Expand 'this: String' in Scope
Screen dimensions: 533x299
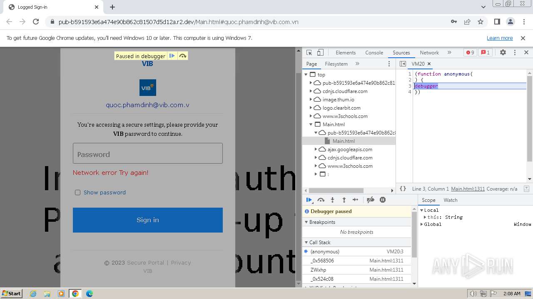[x=425, y=217]
